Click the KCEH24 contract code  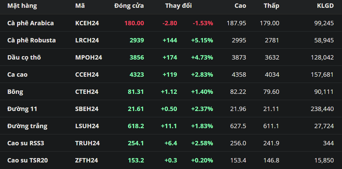tap(87, 23)
